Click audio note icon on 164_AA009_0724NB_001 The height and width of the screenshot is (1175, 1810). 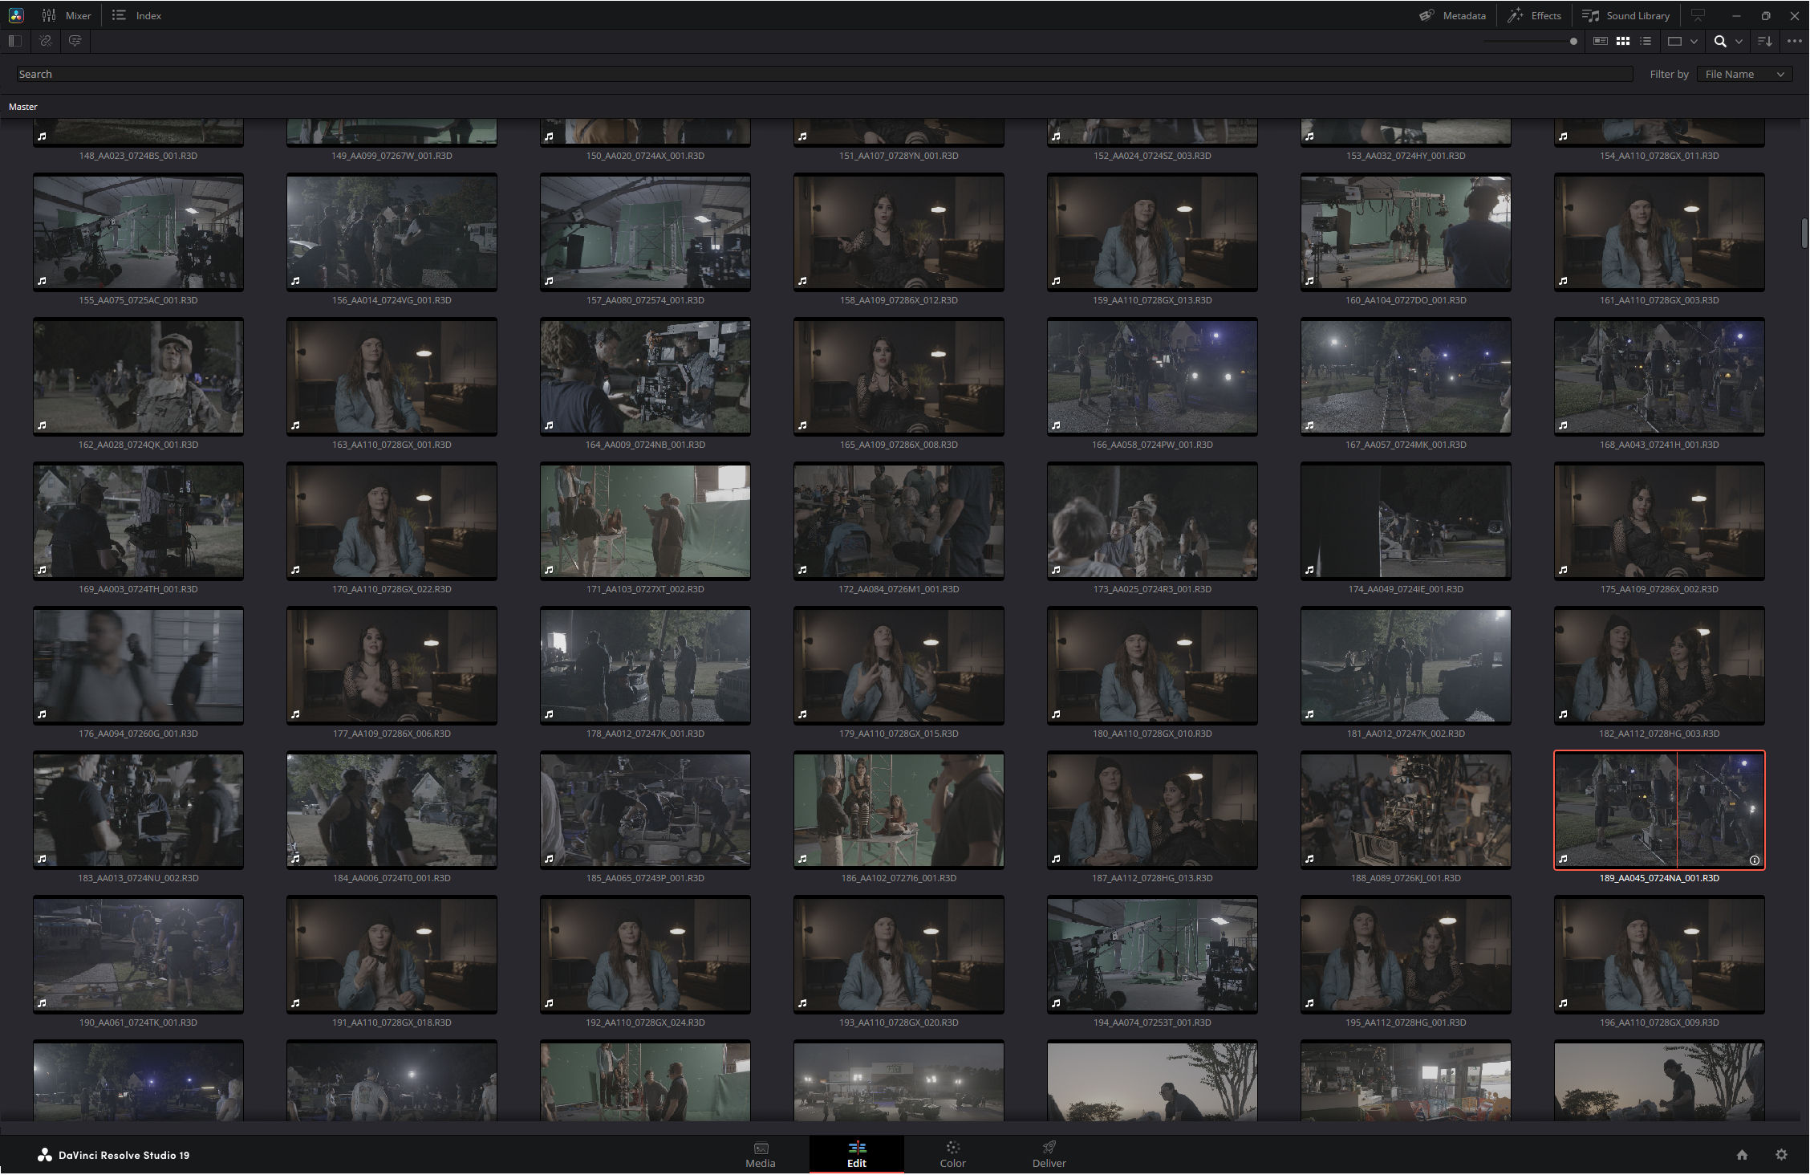549,425
